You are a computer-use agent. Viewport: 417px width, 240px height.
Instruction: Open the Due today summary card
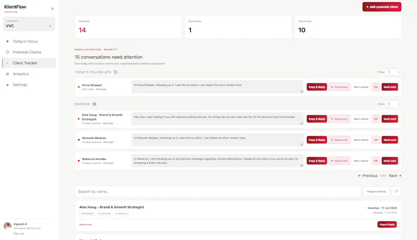pyautogui.click(x=238, y=27)
